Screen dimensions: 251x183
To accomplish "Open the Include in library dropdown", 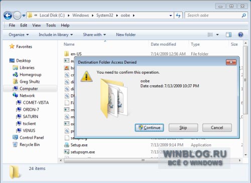I will 56,35.
